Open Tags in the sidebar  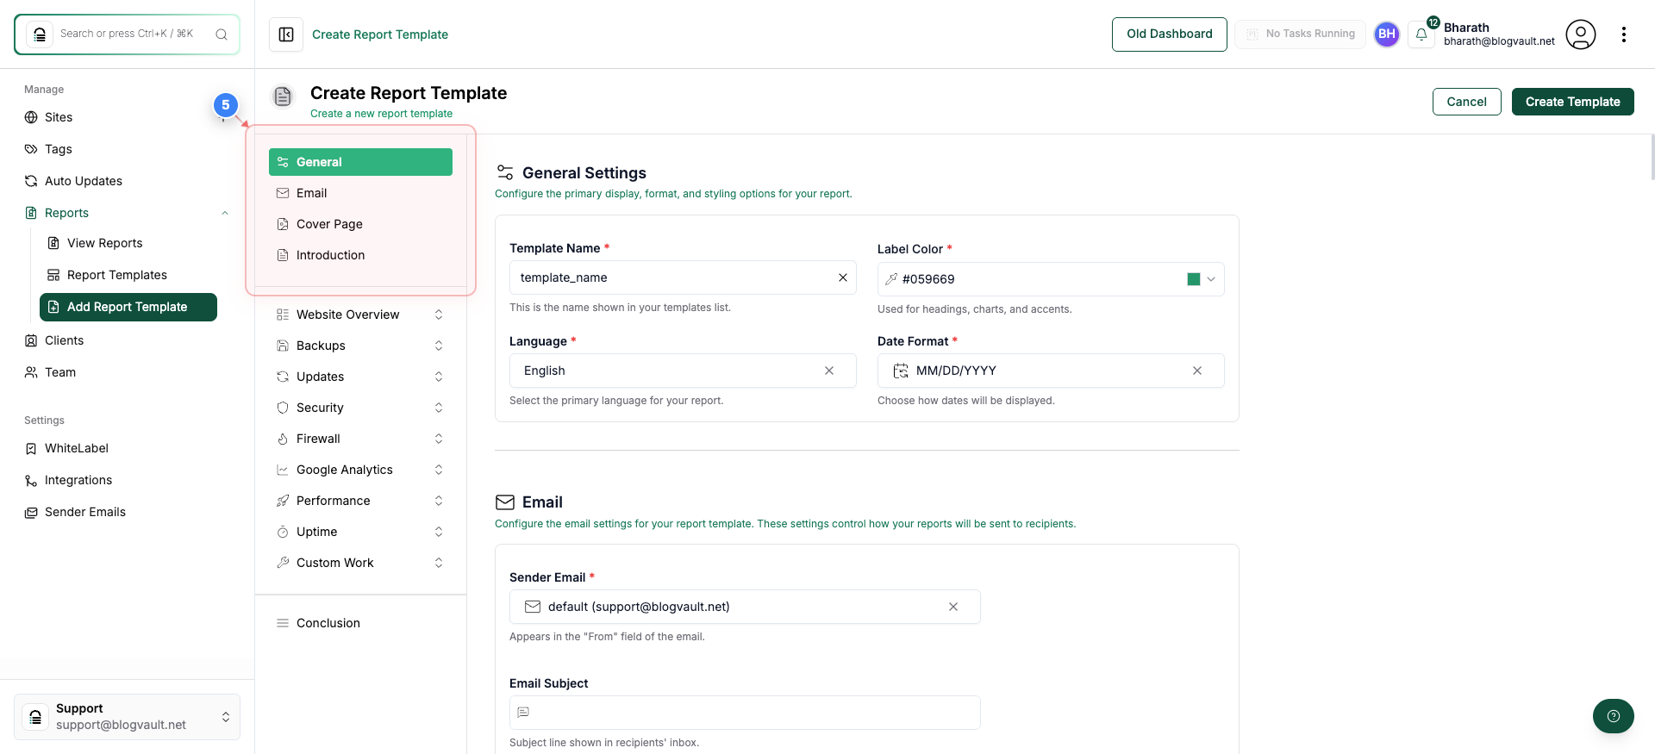[x=59, y=149]
